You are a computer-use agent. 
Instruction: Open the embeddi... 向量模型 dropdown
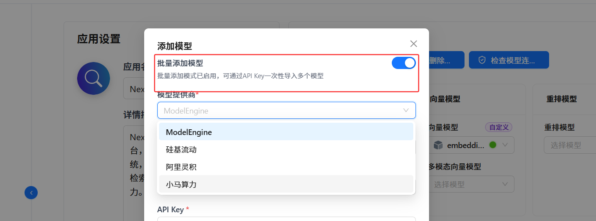(x=471, y=145)
